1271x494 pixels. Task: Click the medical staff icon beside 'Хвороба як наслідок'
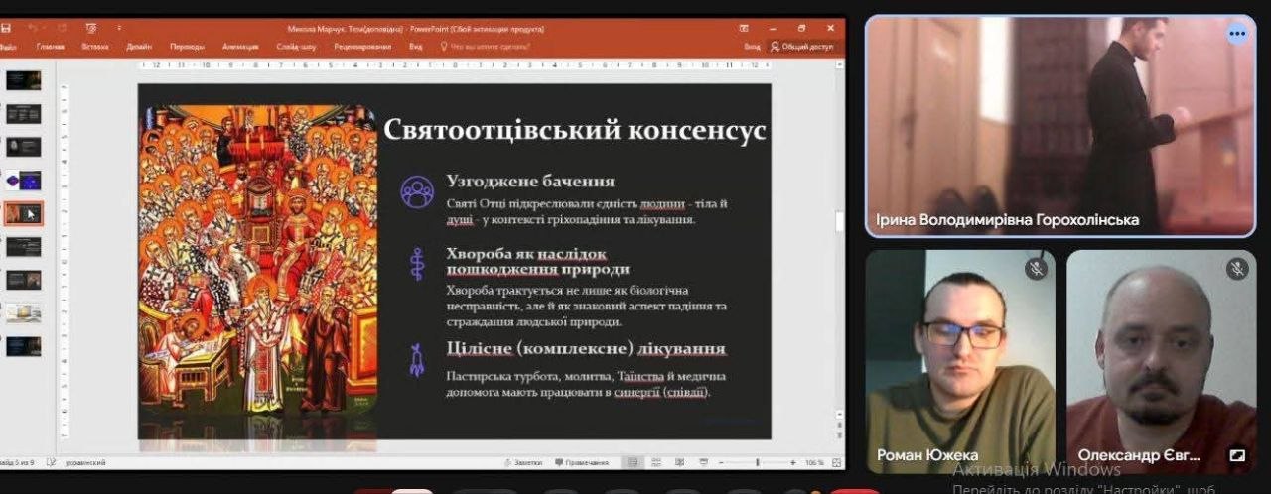[x=417, y=262]
